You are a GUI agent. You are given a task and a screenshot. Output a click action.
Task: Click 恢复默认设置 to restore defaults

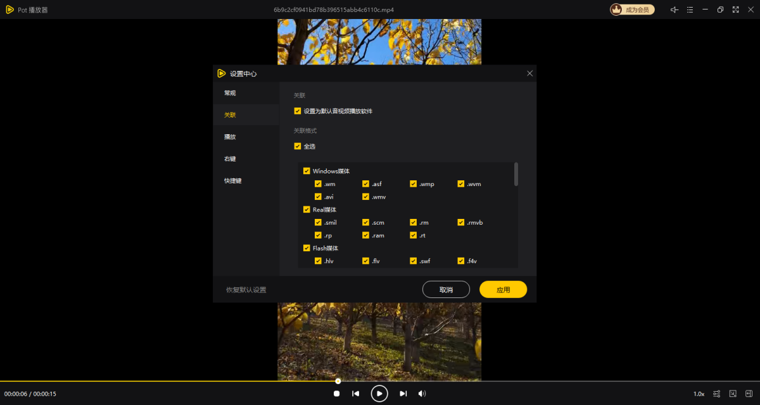246,290
